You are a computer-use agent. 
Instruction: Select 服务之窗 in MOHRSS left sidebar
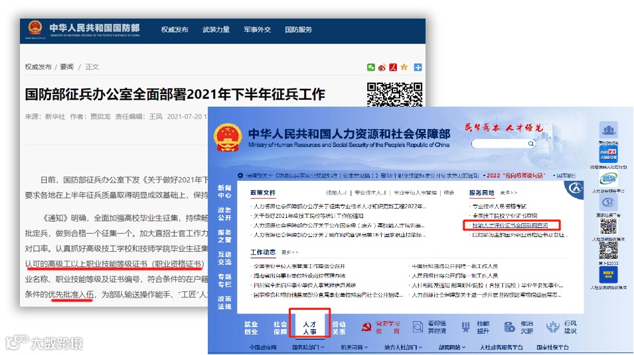pos(224,236)
